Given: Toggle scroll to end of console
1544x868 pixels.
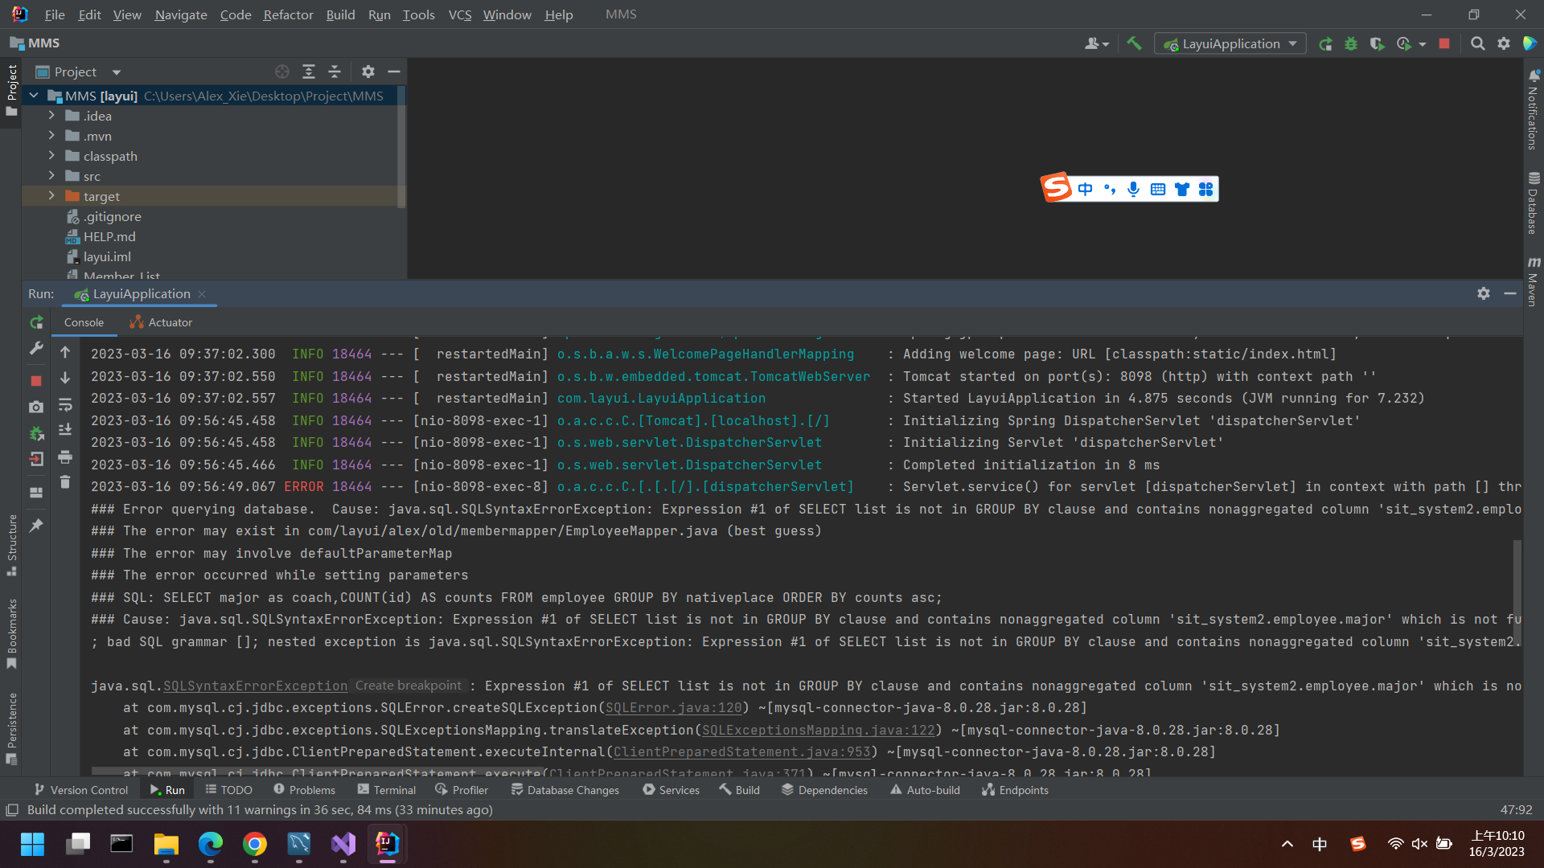Looking at the screenshot, I should point(65,430).
